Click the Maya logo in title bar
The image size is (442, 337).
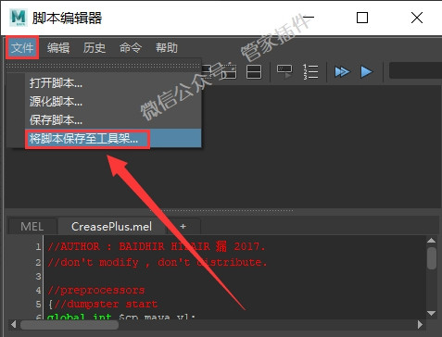(18, 18)
